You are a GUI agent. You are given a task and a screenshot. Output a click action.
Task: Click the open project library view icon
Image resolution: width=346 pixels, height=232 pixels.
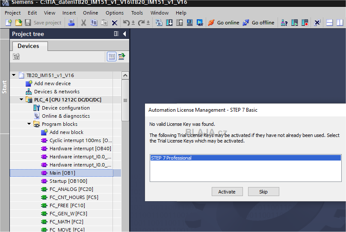tap(121, 57)
